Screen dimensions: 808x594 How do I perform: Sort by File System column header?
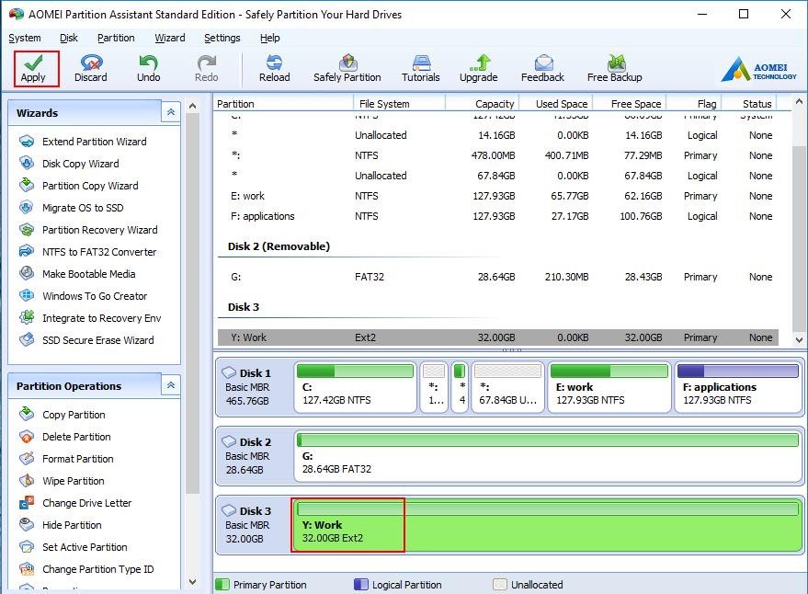(399, 104)
